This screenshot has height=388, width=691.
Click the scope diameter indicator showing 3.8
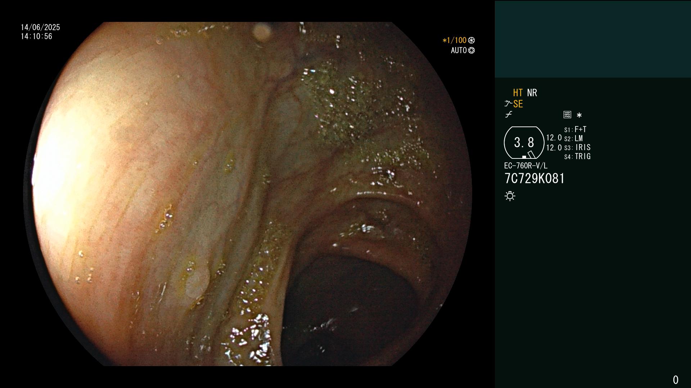pos(524,143)
